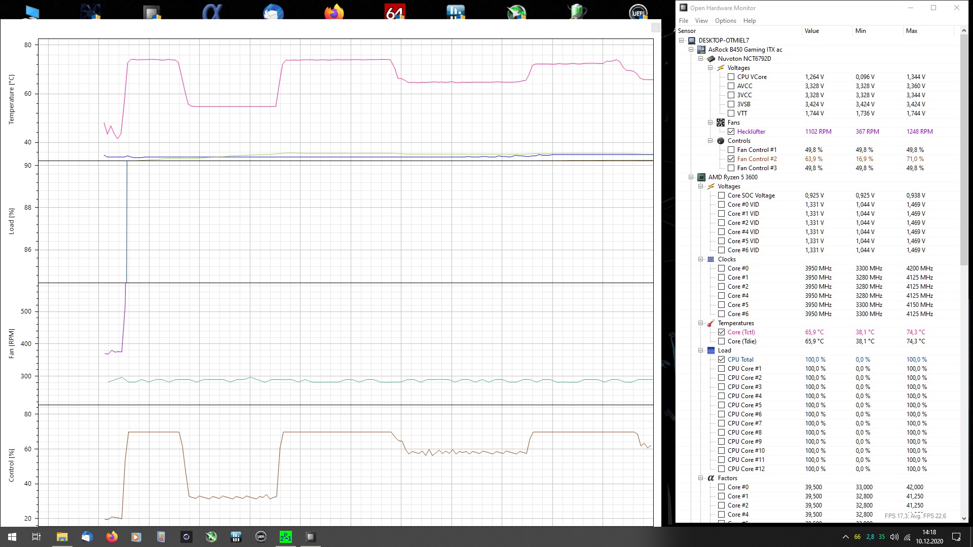Collapse the Voltages node under Nuvoton

(710, 68)
